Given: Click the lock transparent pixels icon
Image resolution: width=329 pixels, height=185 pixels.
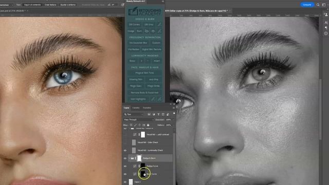Looking at the screenshot, I should (x=131, y=125).
